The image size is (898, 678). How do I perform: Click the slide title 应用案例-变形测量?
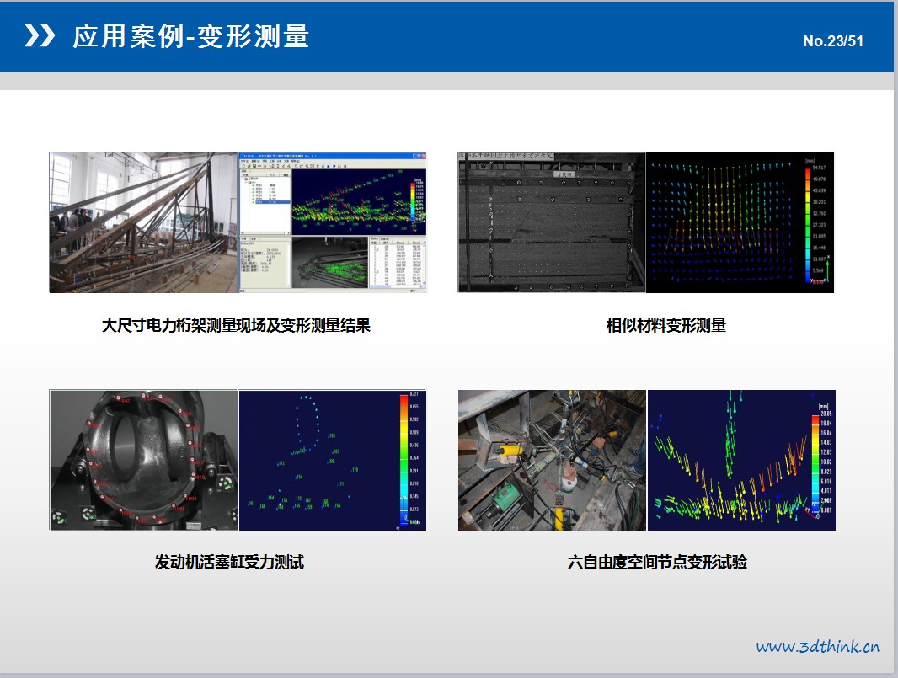point(190,36)
